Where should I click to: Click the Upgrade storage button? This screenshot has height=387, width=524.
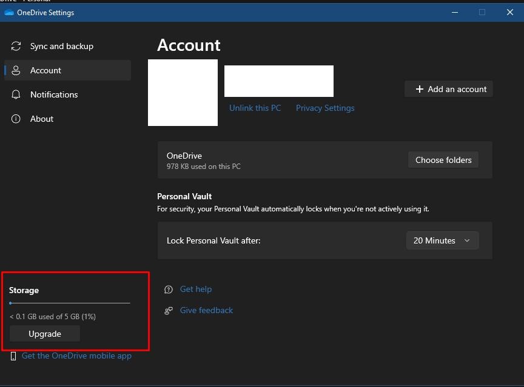pos(44,334)
